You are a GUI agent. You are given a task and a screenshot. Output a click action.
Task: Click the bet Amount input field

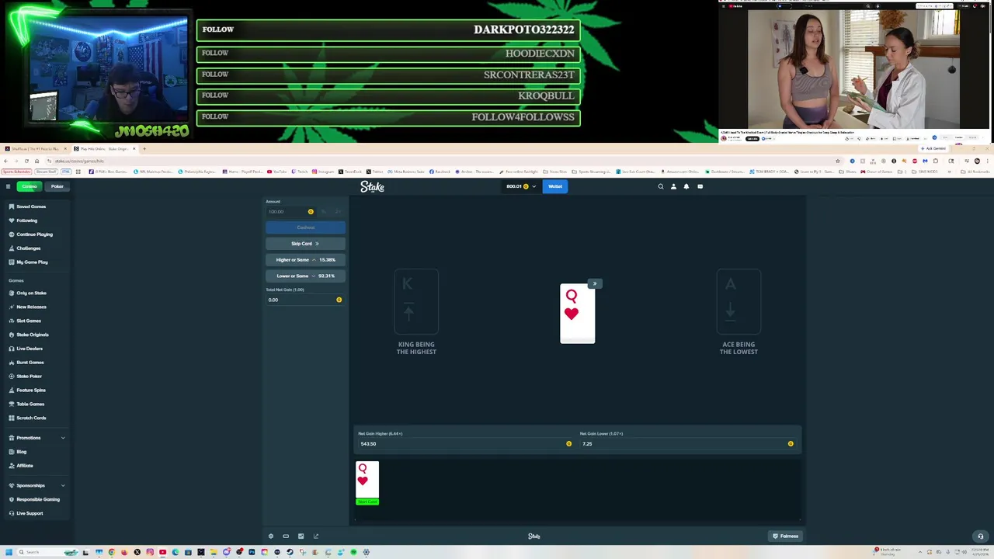[x=290, y=212]
